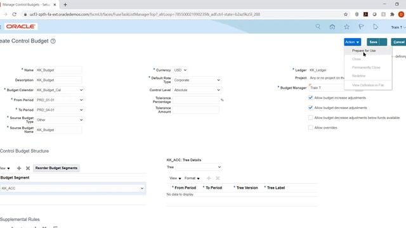Select View Definition in File menu item

tap(368, 85)
